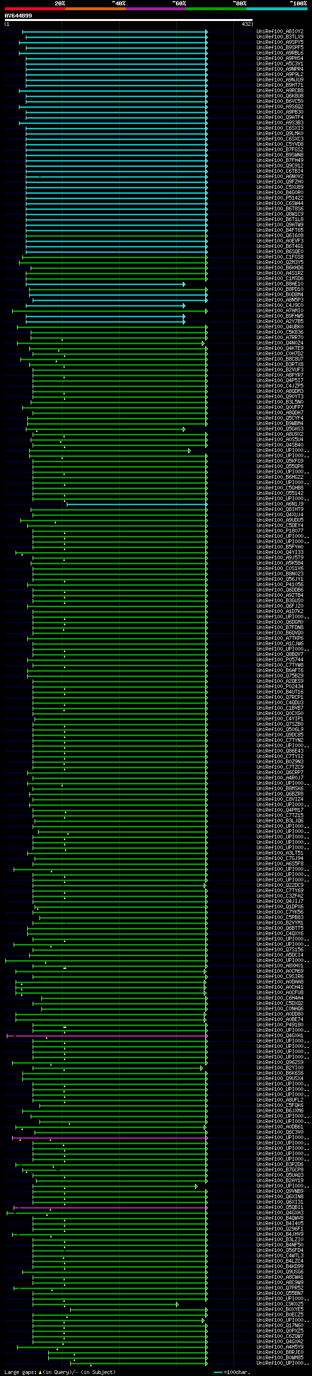
Task: Select the UniRef100_C5YVD8 label
Action: [280, 144]
